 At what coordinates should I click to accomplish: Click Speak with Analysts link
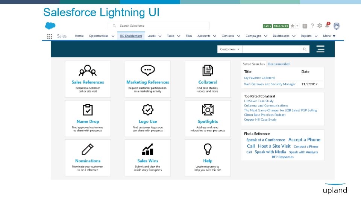[303, 152]
